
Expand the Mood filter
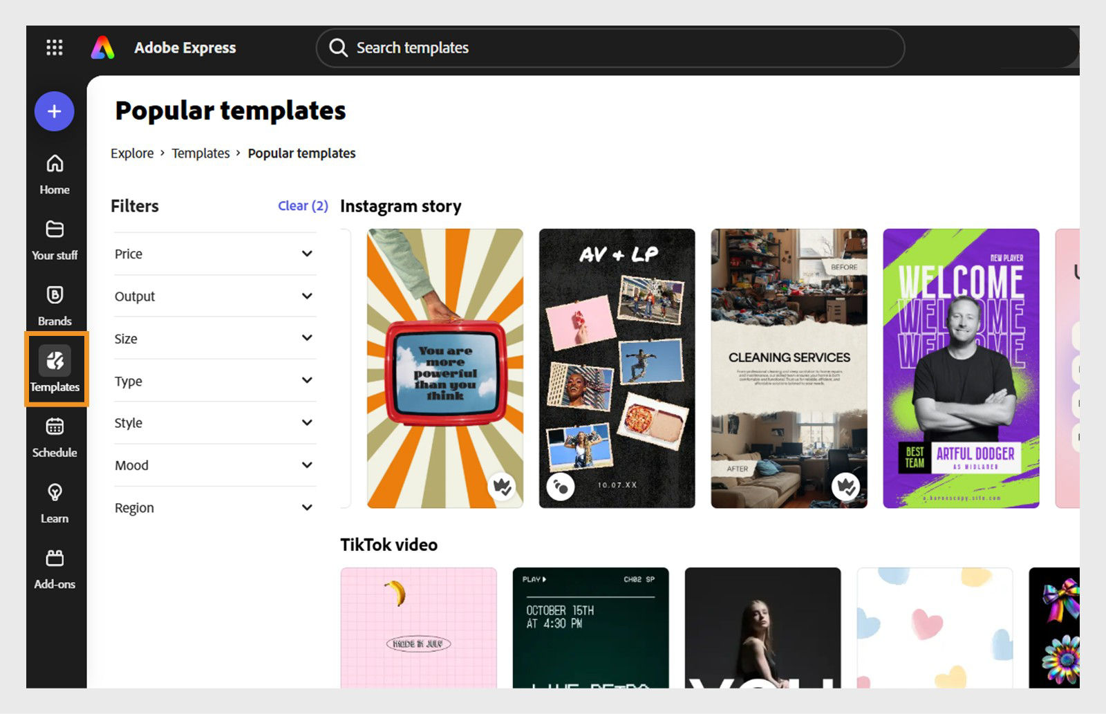click(x=214, y=465)
